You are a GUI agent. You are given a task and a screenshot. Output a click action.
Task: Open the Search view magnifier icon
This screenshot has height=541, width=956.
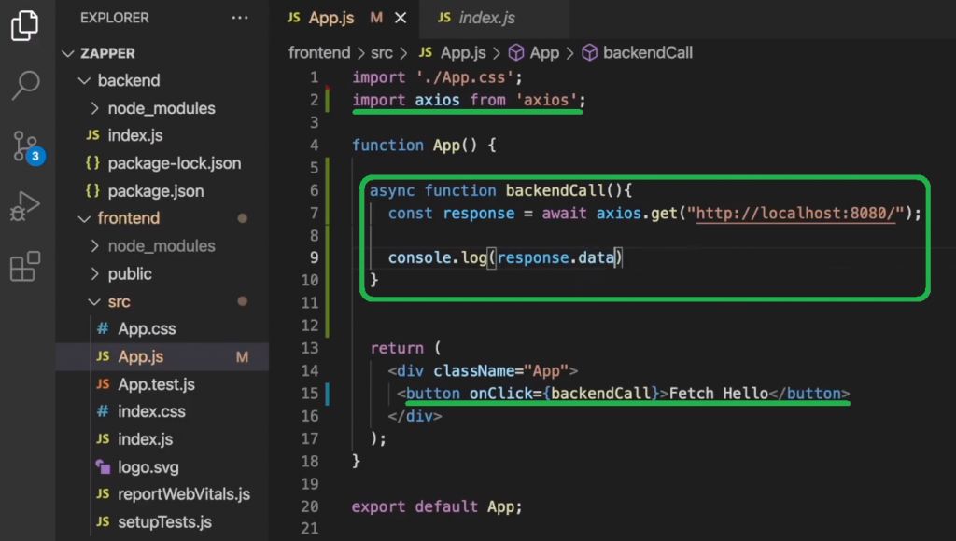25,85
